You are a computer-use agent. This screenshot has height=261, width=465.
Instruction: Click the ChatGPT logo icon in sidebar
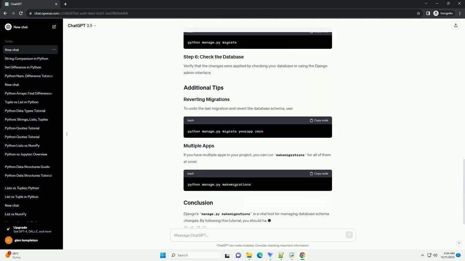(x=8, y=27)
